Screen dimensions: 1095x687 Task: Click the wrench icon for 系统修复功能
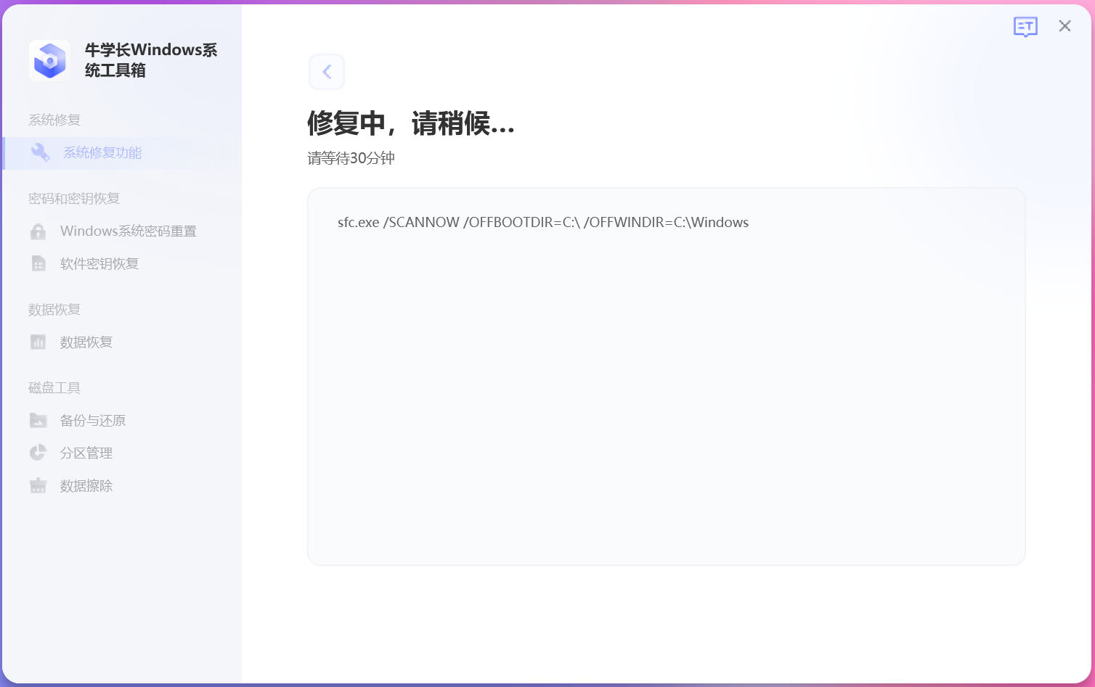tap(40, 152)
